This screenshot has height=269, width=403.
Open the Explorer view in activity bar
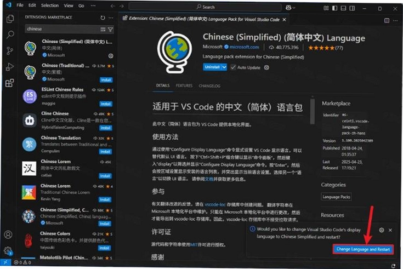click(10, 19)
